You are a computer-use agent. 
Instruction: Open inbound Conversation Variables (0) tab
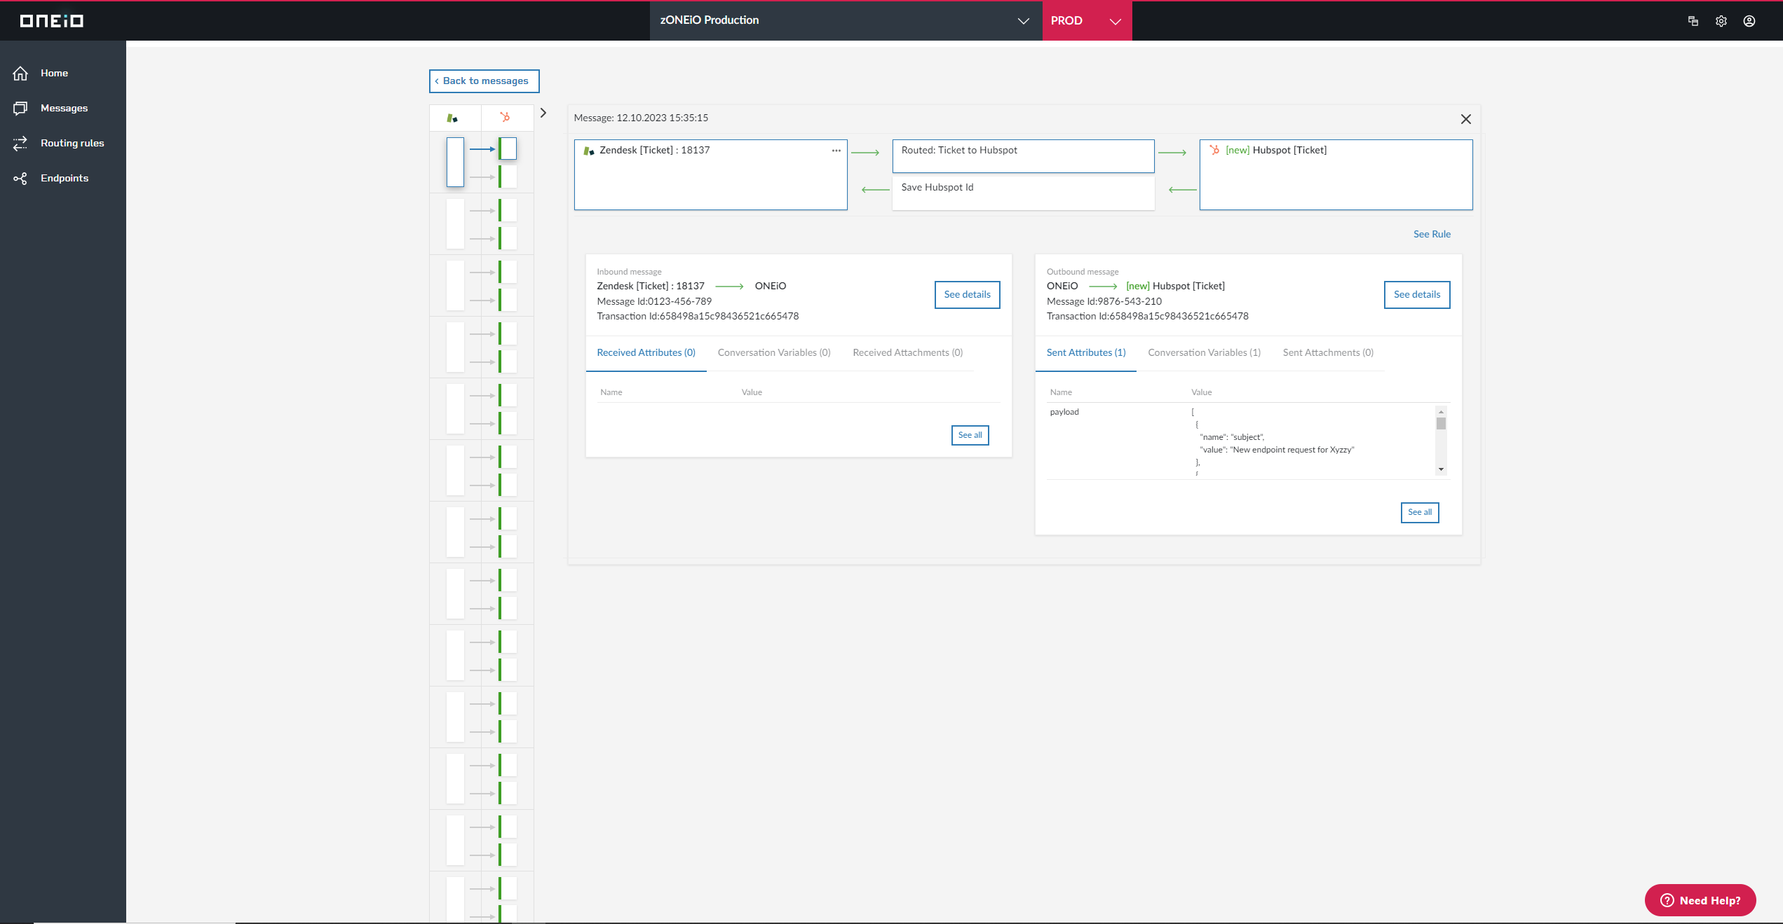(774, 353)
